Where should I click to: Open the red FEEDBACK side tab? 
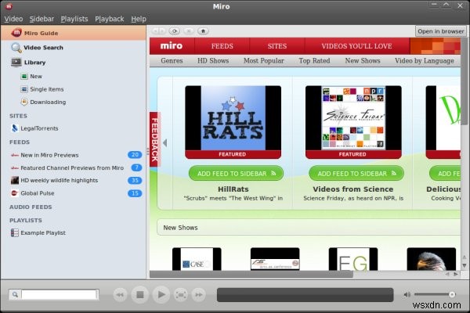click(x=154, y=139)
